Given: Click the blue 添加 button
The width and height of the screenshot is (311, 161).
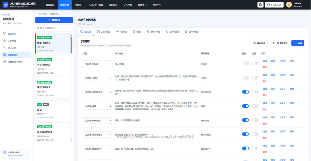Looking at the screenshot, I should [298, 43].
